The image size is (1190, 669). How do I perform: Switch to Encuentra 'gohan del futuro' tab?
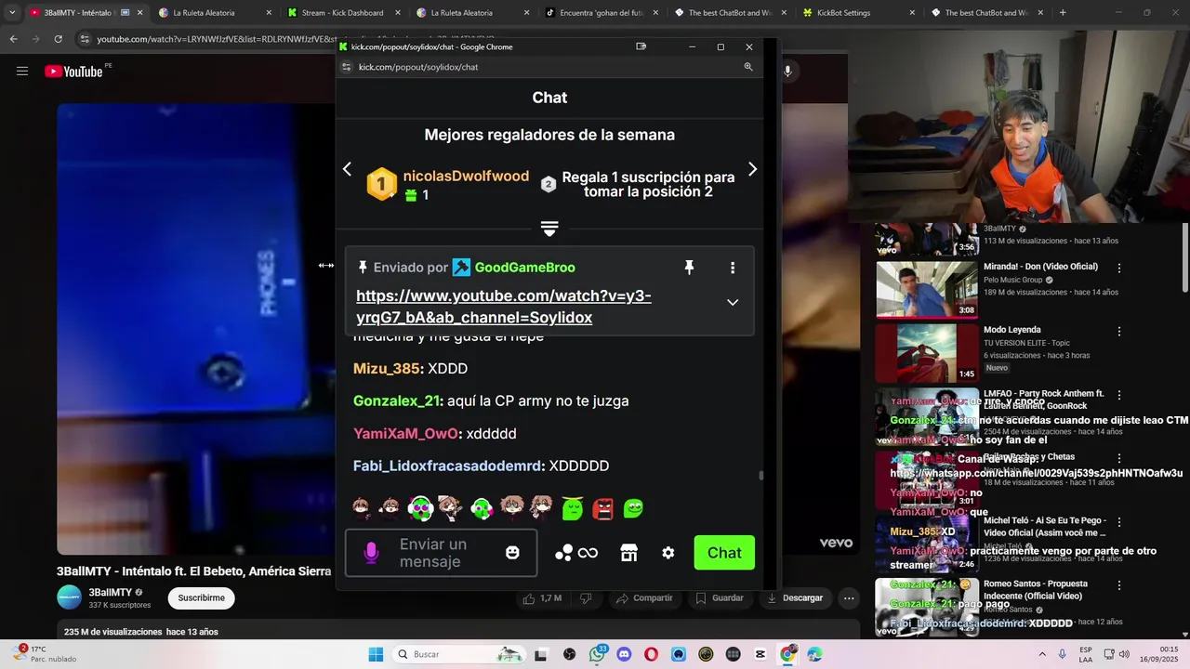tap(602, 13)
